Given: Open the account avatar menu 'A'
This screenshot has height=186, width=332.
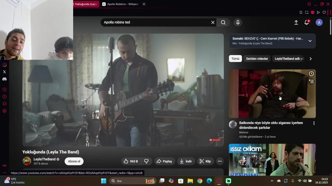Looking at the screenshot, I should coord(319,22).
